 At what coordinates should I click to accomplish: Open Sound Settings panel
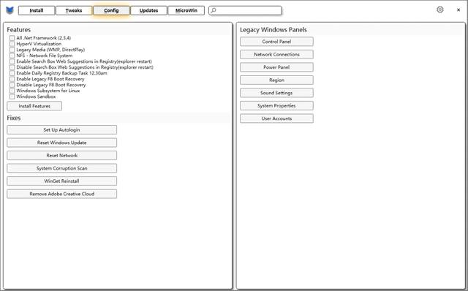[276, 93]
